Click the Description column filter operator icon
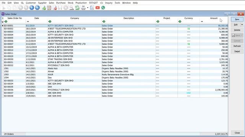 point(104,21)
